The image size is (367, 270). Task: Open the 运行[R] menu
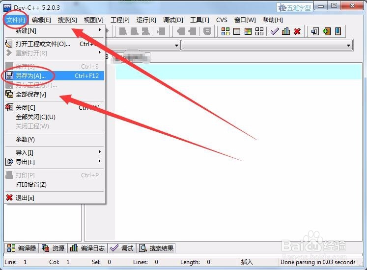pos(146,20)
